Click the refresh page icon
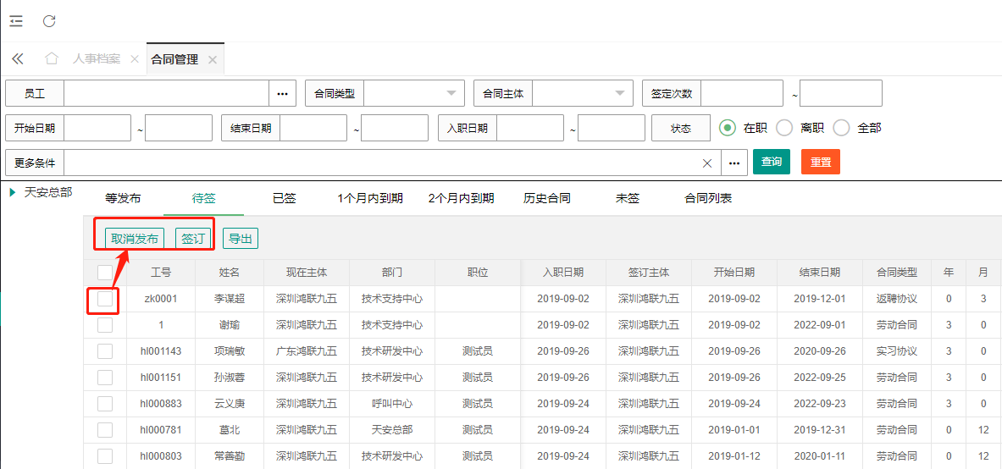The image size is (1002, 469). pos(49,21)
